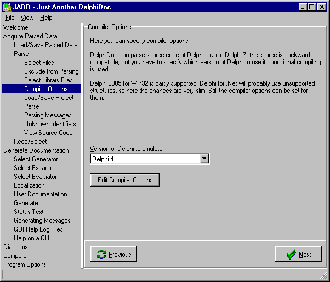Image resolution: width=330 pixels, height=282 pixels.
Task: Open the Select Library Files page
Action: [48, 80]
